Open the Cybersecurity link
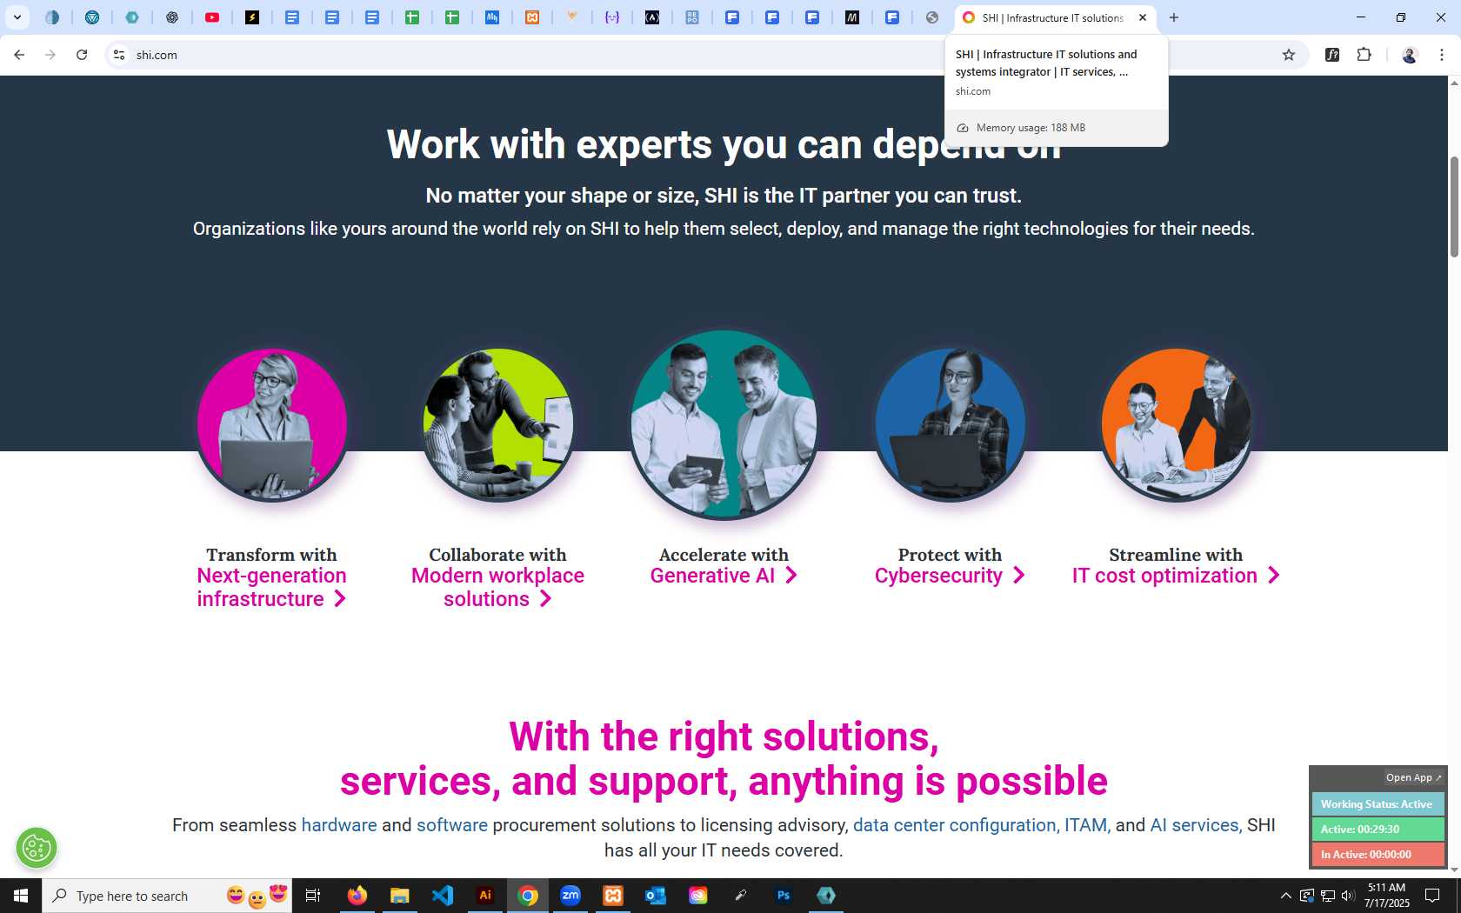This screenshot has height=913, width=1461. pyautogui.click(x=950, y=576)
